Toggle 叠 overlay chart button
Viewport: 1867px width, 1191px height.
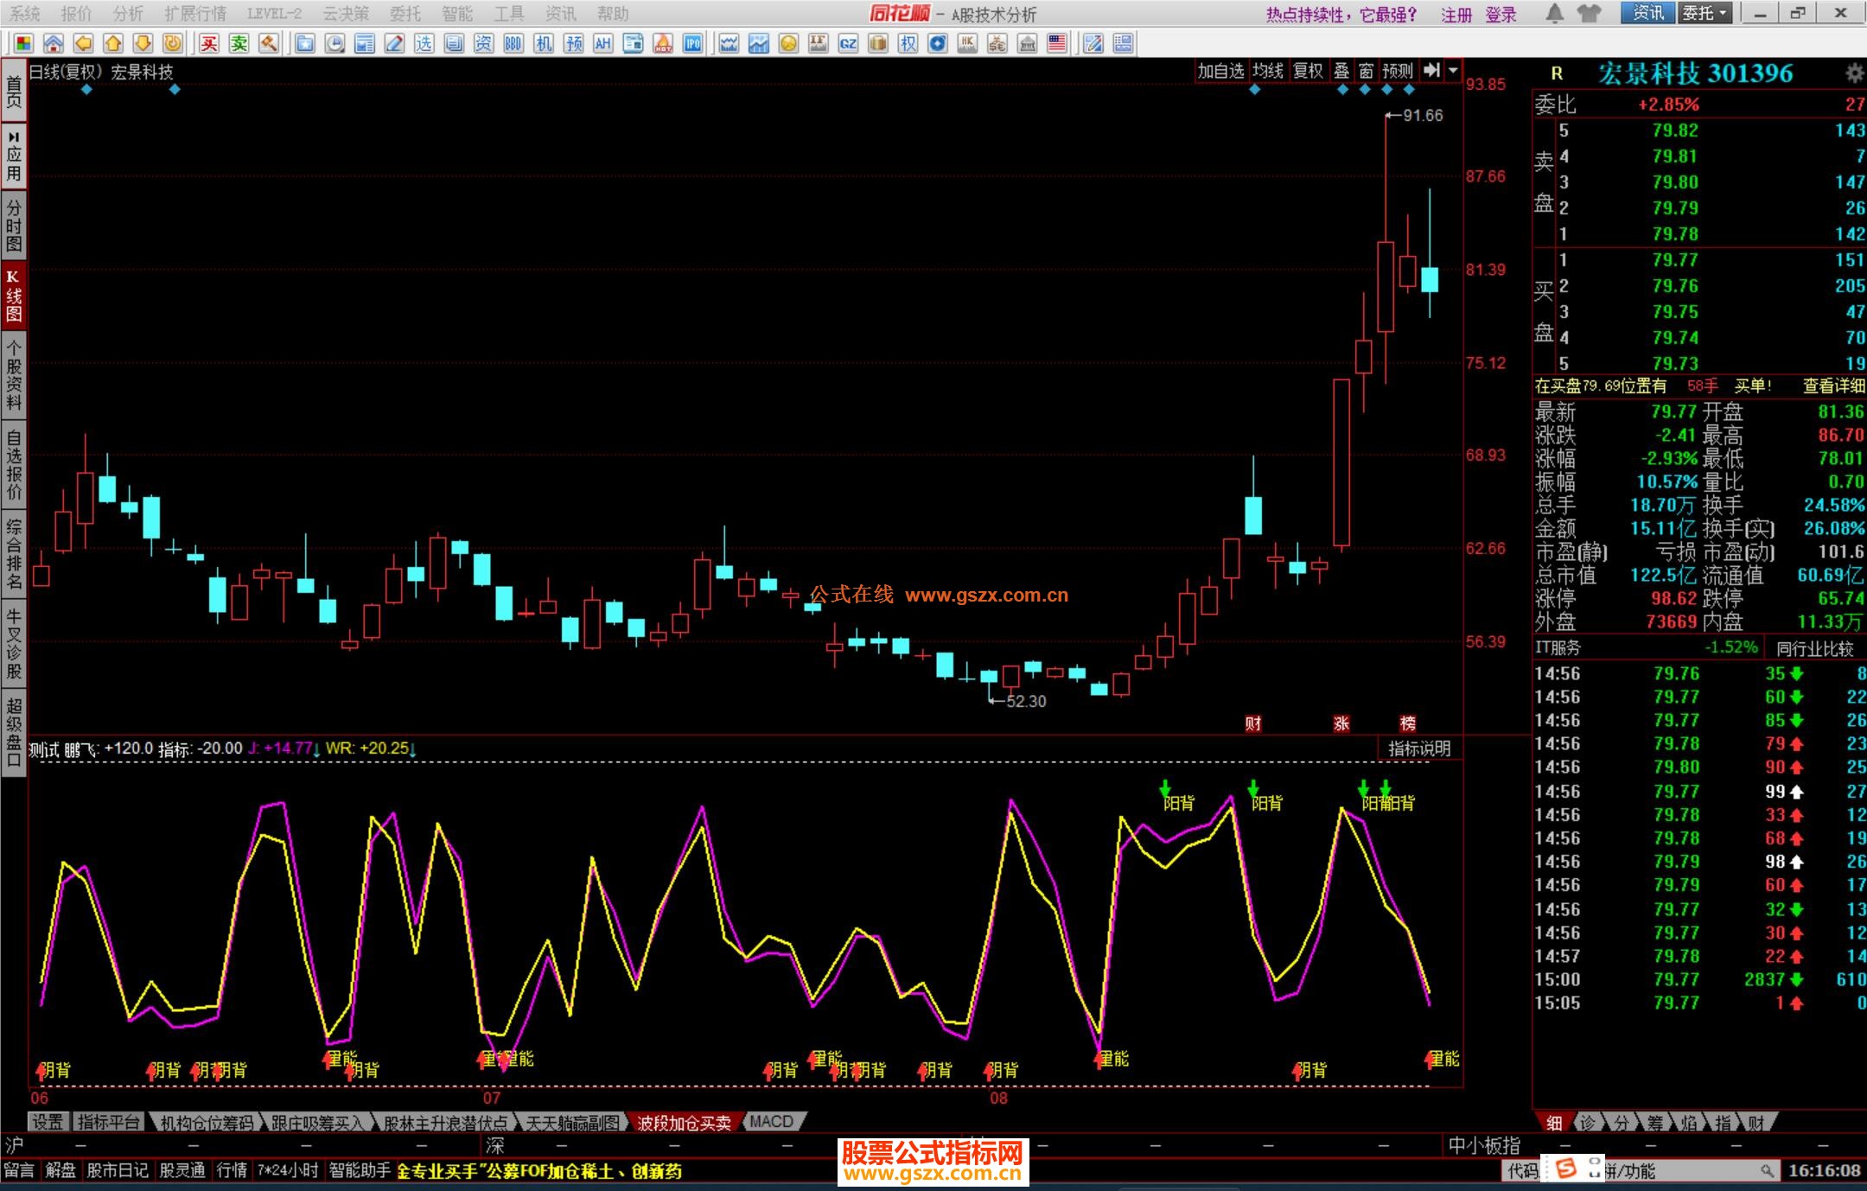click(1341, 71)
